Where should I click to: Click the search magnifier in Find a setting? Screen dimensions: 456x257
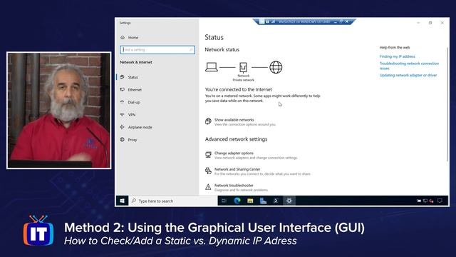191,50
